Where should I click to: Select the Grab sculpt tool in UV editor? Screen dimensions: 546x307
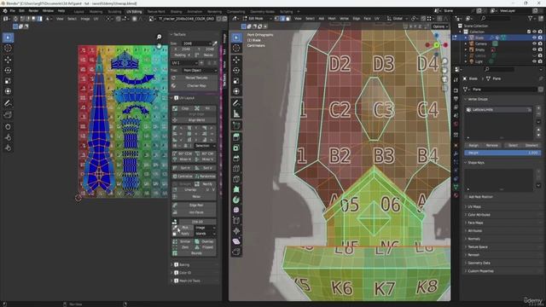[8, 127]
